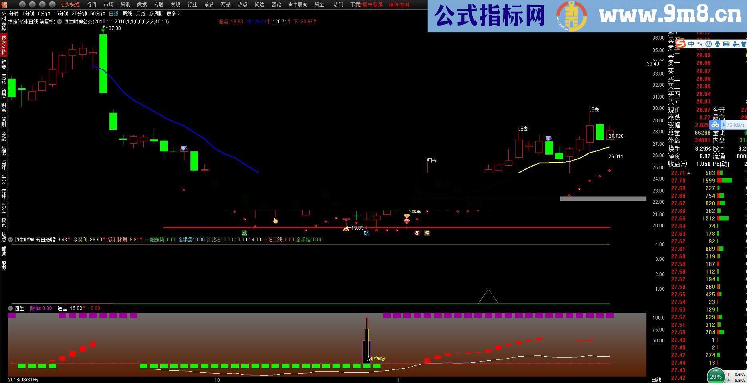Toggle Sogou punctuation mode icon
The width and height of the screenshot is (747, 383).
699,44
